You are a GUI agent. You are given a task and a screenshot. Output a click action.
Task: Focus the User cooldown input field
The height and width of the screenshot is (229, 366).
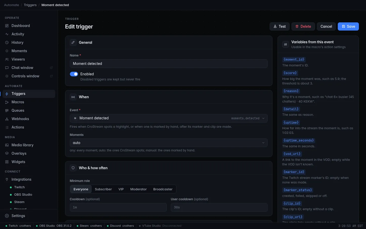(x=219, y=207)
